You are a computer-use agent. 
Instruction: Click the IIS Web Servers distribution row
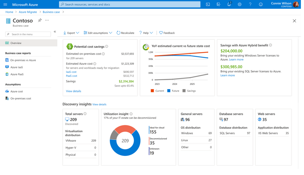pos(273,133)
